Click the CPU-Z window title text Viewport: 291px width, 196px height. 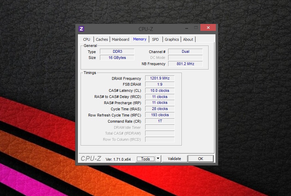click(x=146, y=29)
